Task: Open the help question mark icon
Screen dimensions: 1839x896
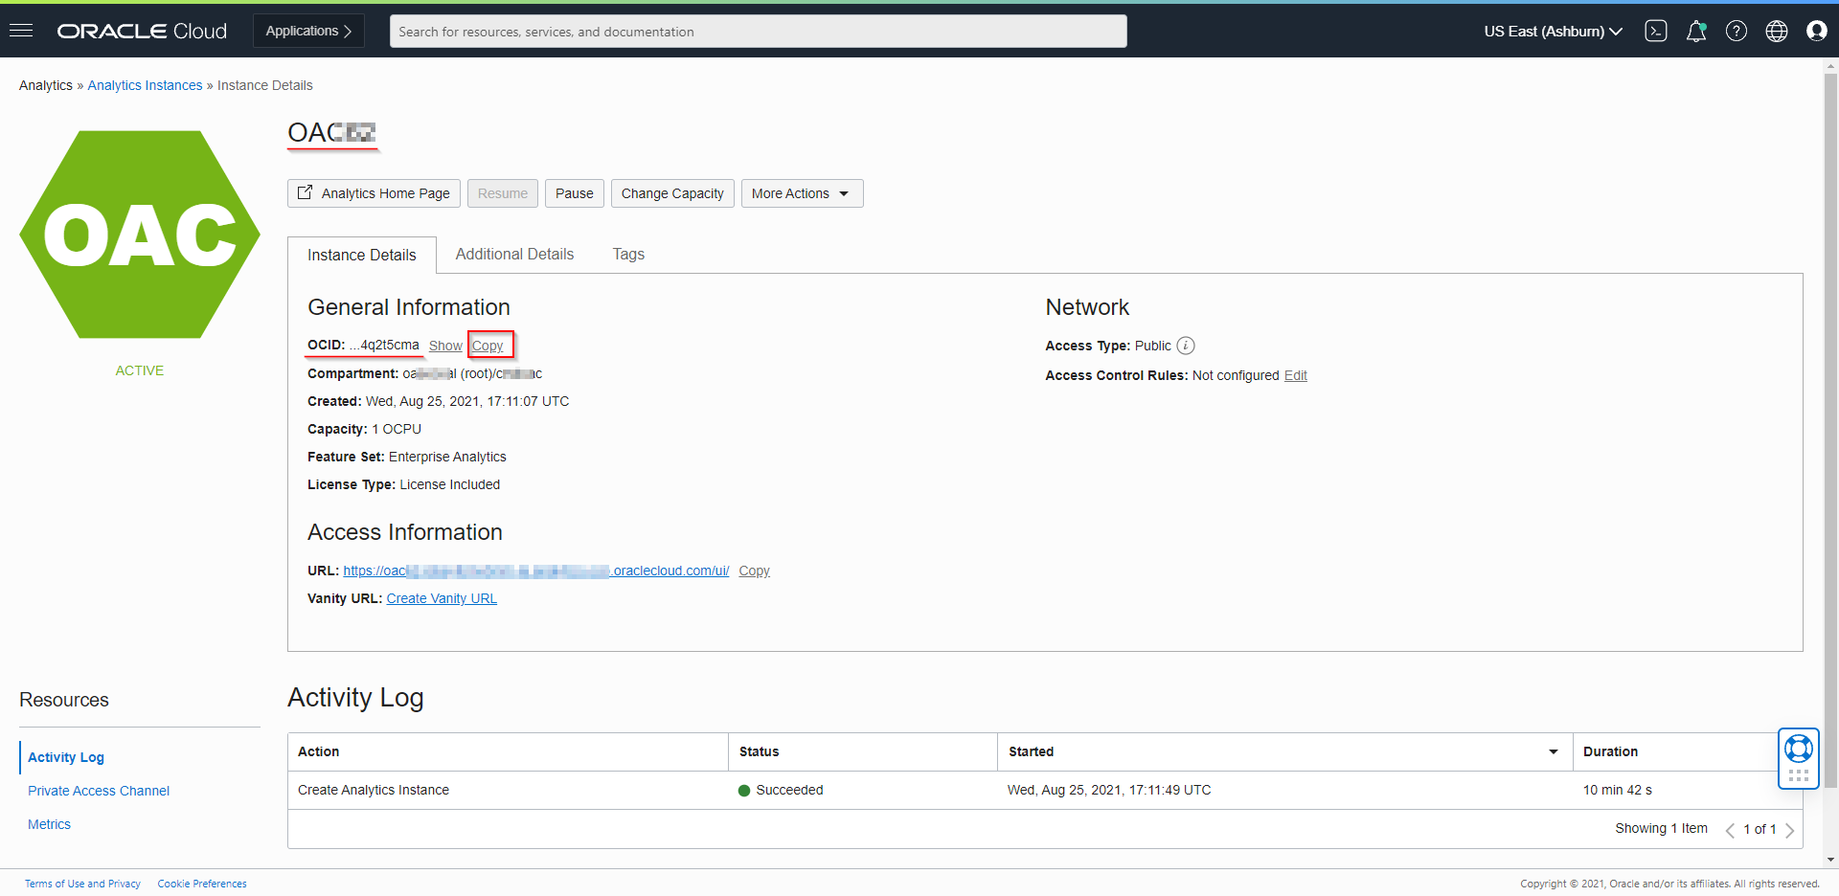Action: (1737, 31)
